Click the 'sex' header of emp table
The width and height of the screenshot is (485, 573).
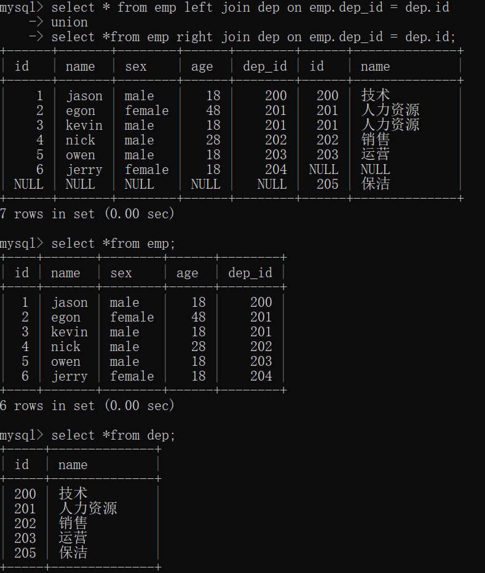[121, 273]
